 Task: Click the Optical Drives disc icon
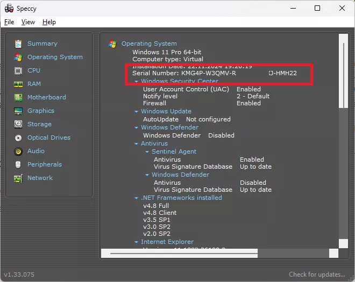pos(18,138)
